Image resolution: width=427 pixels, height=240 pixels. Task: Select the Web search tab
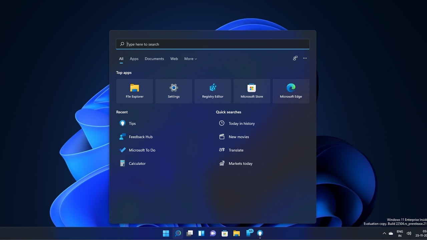[x=174, y=59]
